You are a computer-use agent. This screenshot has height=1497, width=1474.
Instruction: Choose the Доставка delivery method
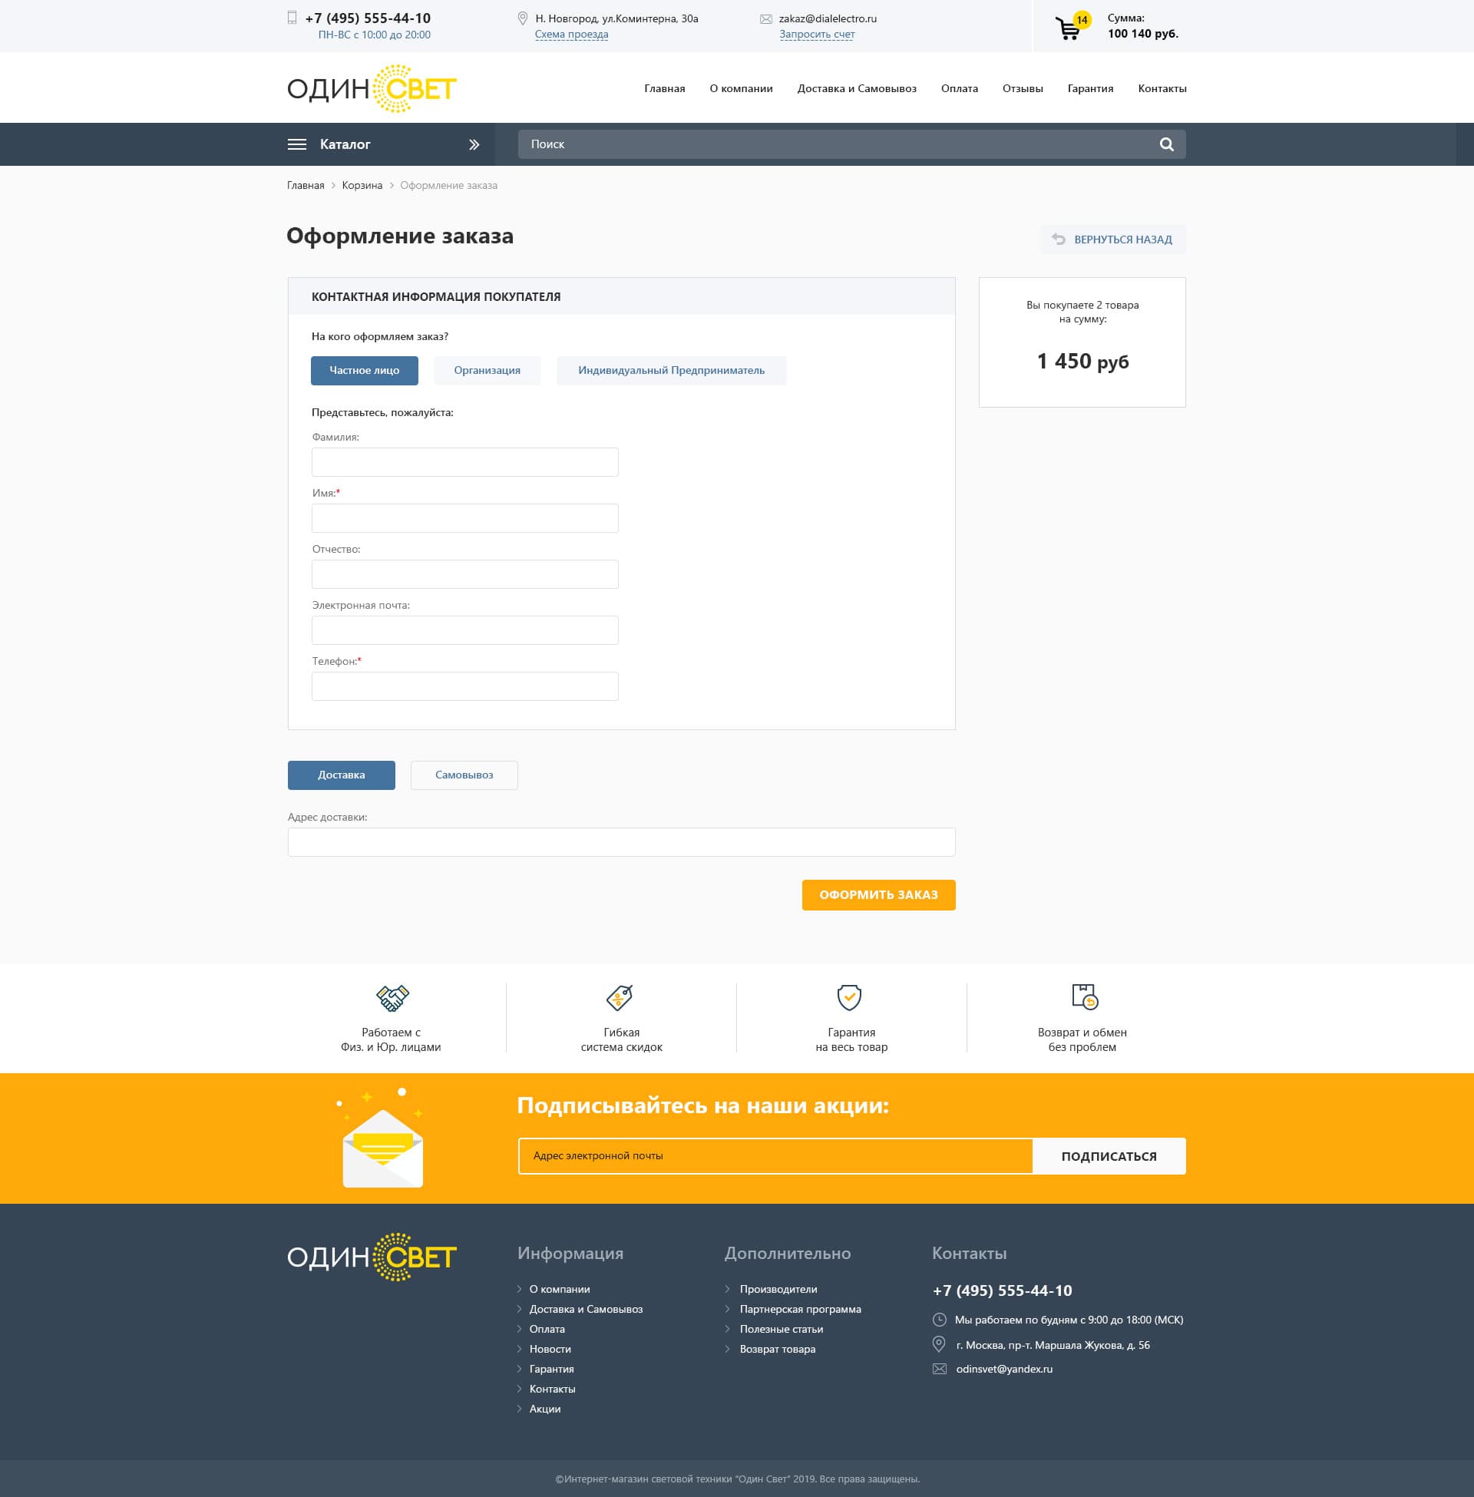tap(342, 775)
